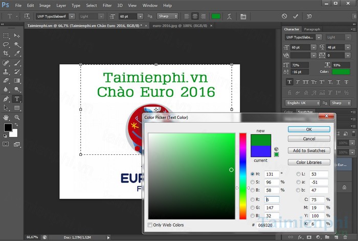Screen dimensions: 358x241
Task: Click OK in the Color Picker
Action: click(x=309, y=129)
